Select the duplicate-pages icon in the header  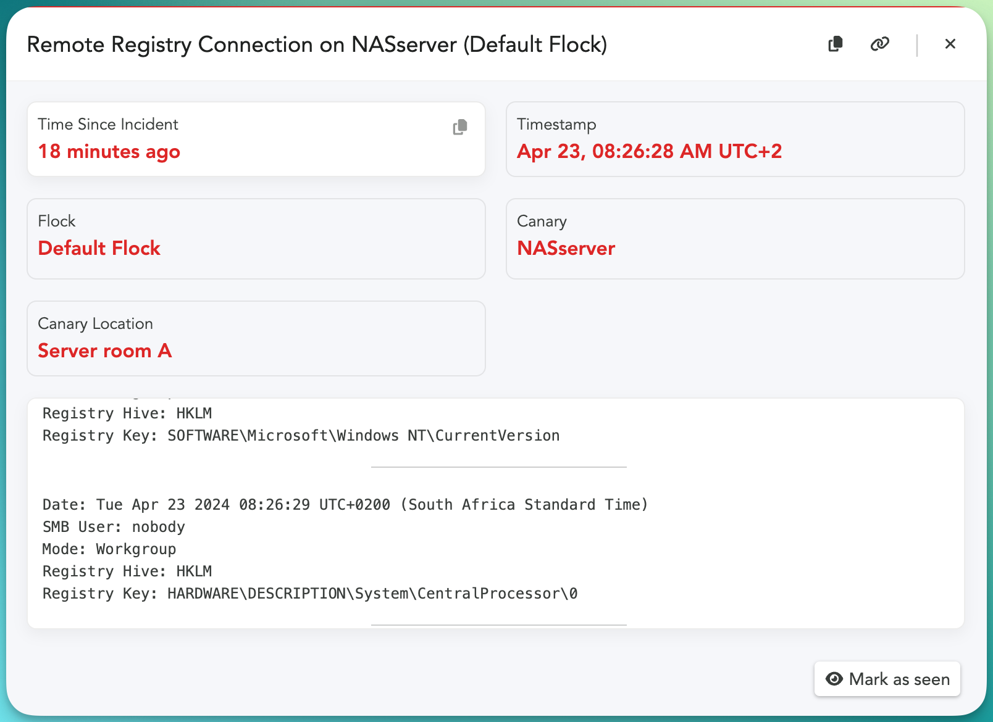[x=835, y=44]
